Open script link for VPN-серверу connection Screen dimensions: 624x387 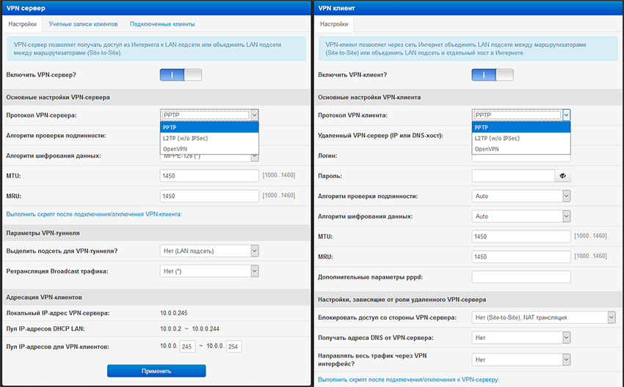pos(408,380)
